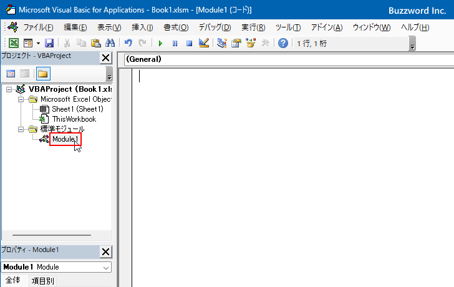The width and height of the screenshot is (454, 287).
Task: Click the Cut scissors icon
Action: pyautogui.click(x=67, y=43)
